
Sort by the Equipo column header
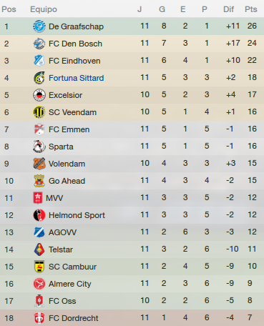coord(44,9)
